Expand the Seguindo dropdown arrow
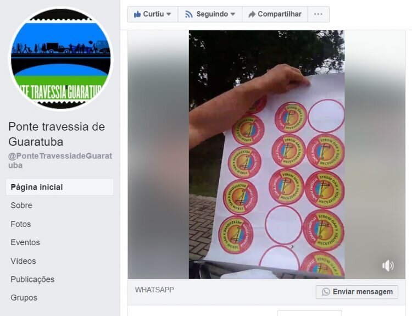The width and height of the screenshot is (412, 316). tap(233, 14)
